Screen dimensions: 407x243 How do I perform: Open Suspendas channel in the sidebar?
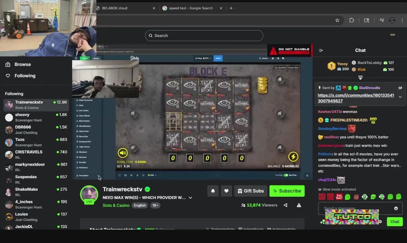pos(36,180)
